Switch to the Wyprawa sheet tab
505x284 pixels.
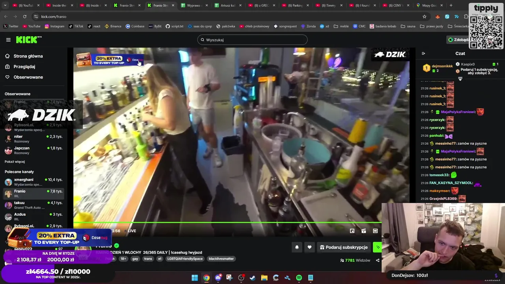195,6
